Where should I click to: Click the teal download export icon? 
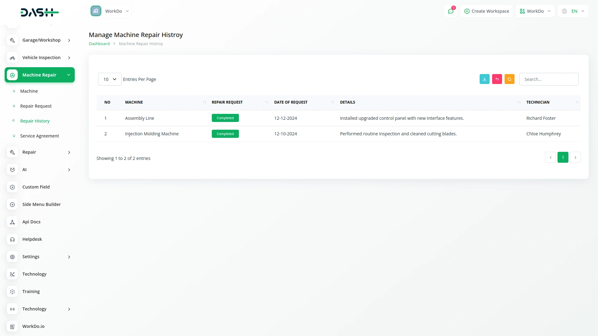click(x=484, y=79)
